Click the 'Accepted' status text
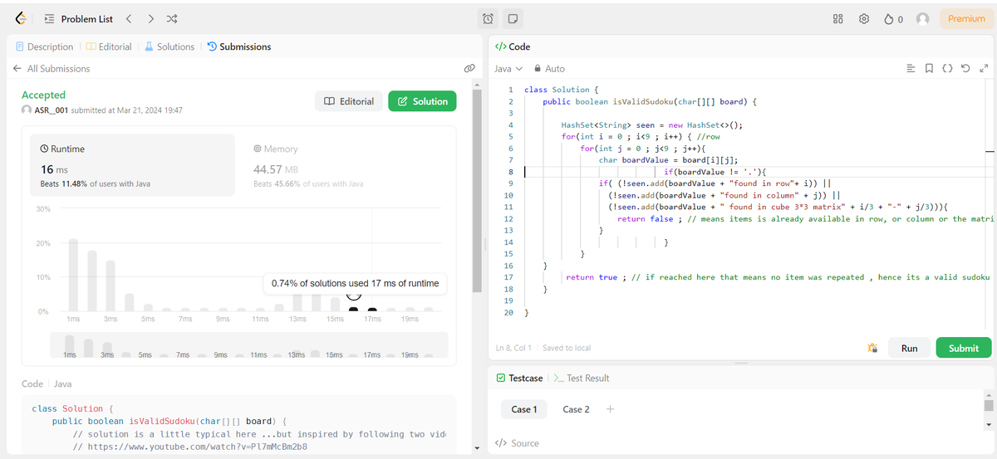Viewport: 997px width, 459px height. [43, 95]
